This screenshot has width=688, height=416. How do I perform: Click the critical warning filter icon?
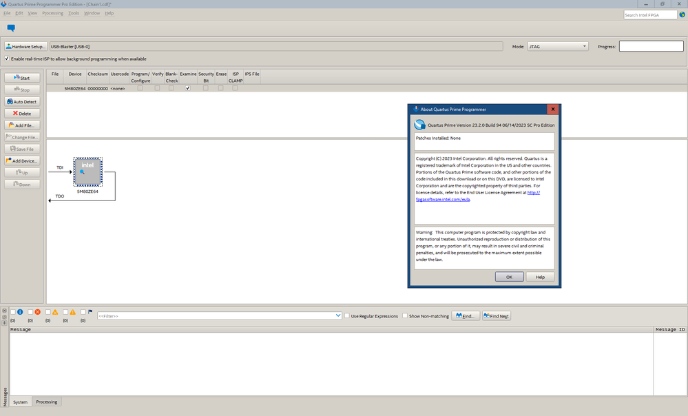pyautogui.click(x=55, y=312)
